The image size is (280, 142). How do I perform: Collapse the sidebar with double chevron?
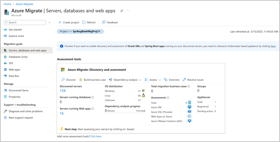pyautogui.click(x=49, y=22)
